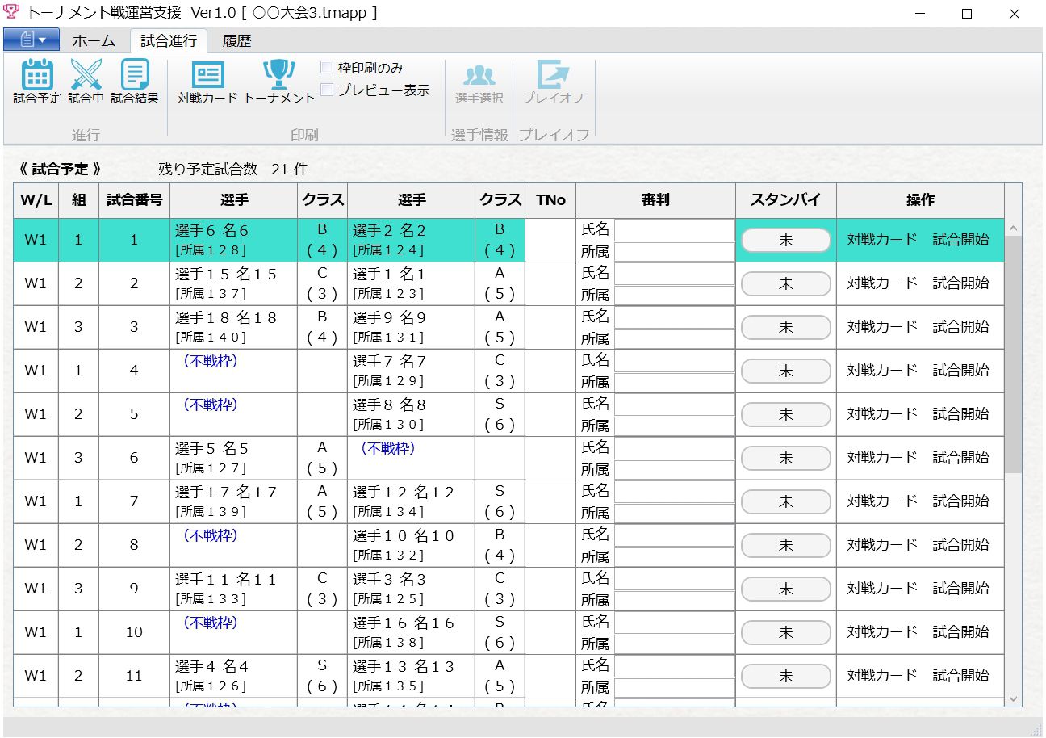Image resolution: width=1046 pixels, height=738 pixels.
Task: Click the scrollbar down arrow
Action: [x=1014, y=698]
